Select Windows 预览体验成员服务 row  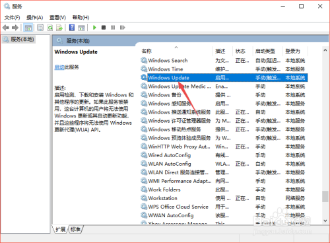[224, 138]
